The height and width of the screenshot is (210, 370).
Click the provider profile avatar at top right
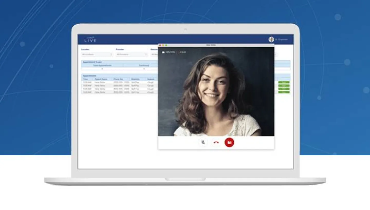point(272,39)
